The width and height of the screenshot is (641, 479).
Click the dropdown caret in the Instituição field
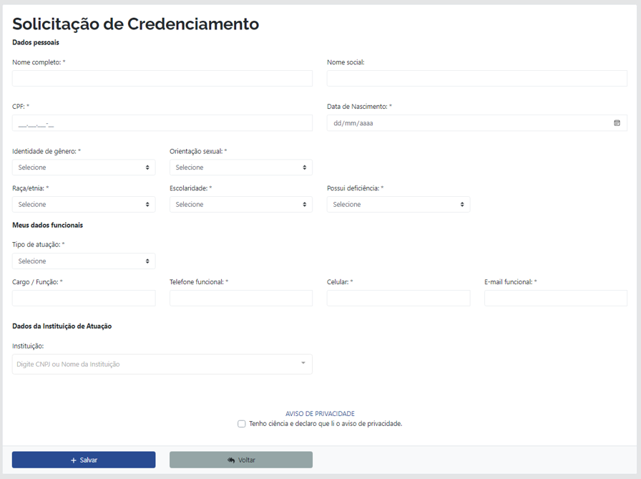click(x=302, y=364)
